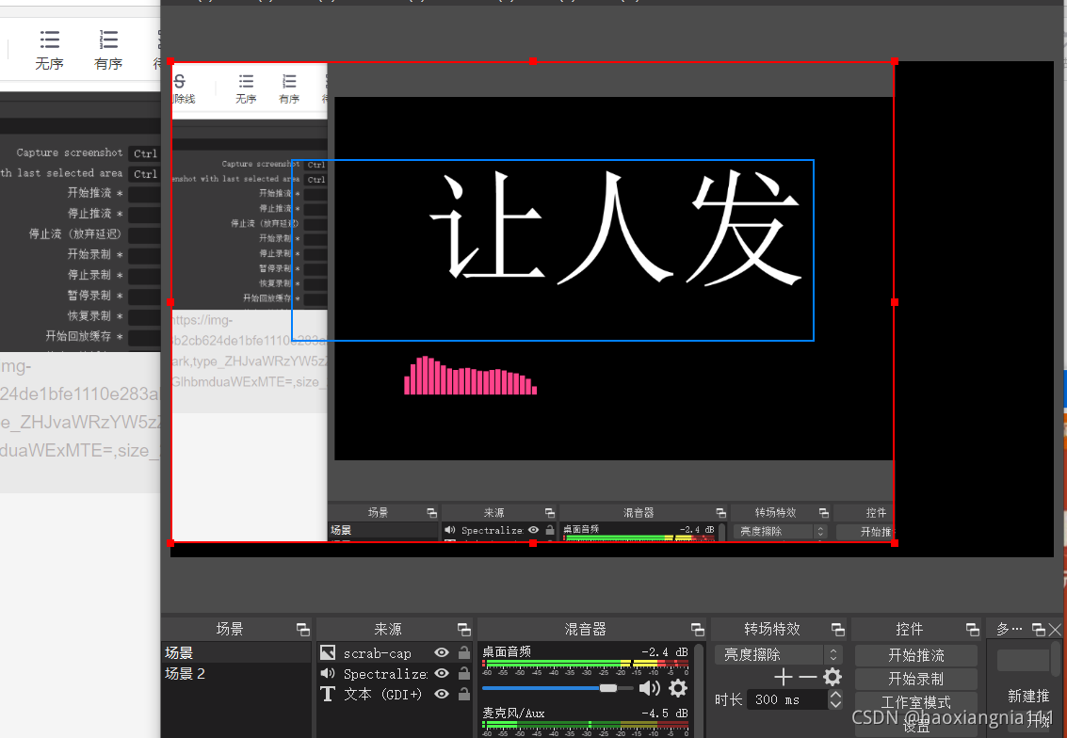The height and width of the screenshot is (738, 1067).
Task: Float the 混音器 dock panel
Action: tap(698, 629)
